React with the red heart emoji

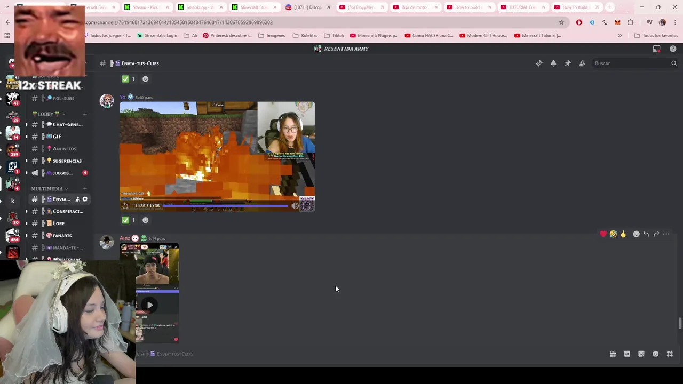(x=603, y=234)
